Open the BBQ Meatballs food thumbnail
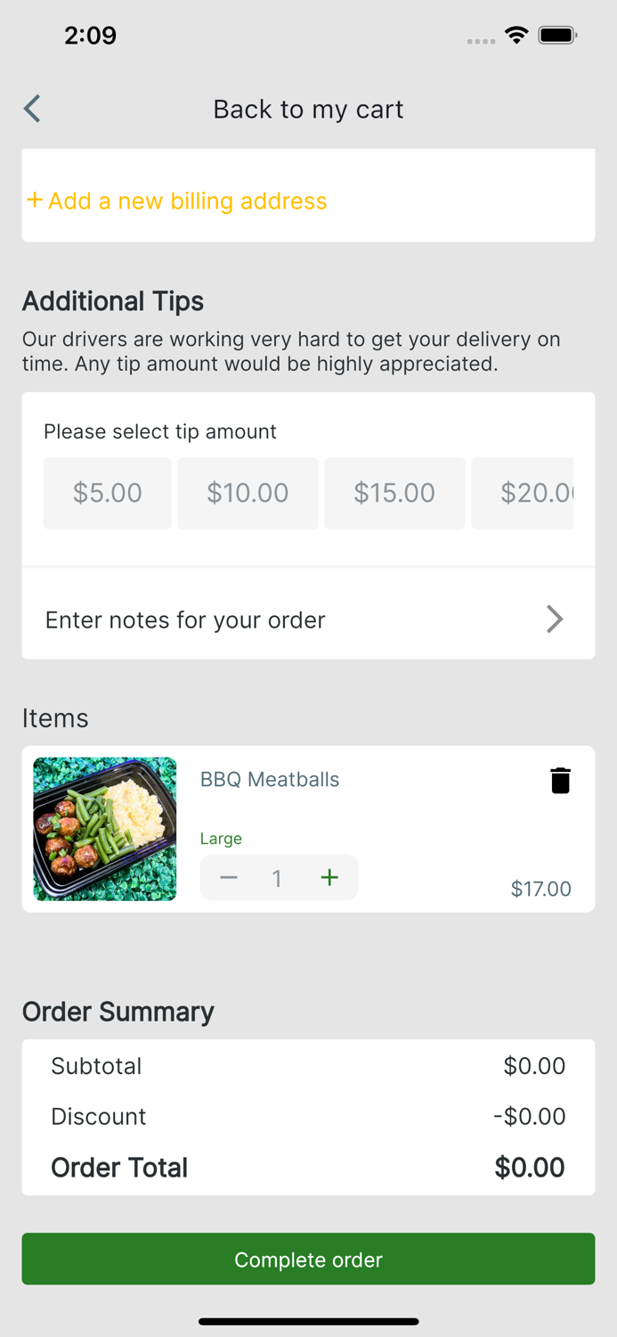Screen dimensions: 617x1337 [104, 828]
